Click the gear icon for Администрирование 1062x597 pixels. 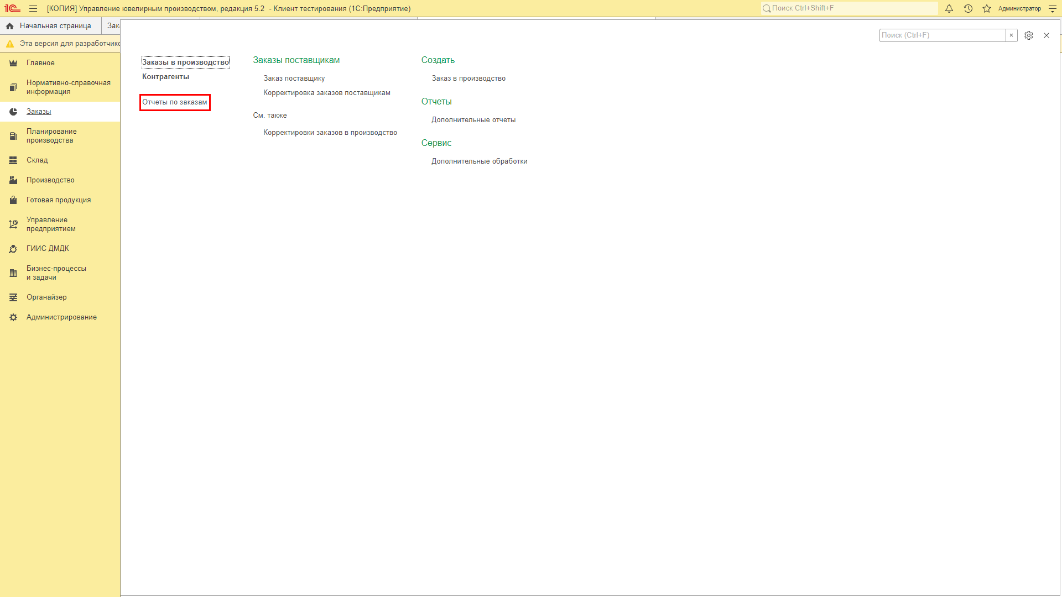coord(13,317)
